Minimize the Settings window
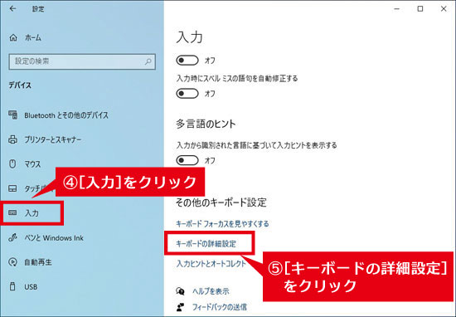The image size is (456, 317). pyautogui.click(x=396, y=9)
